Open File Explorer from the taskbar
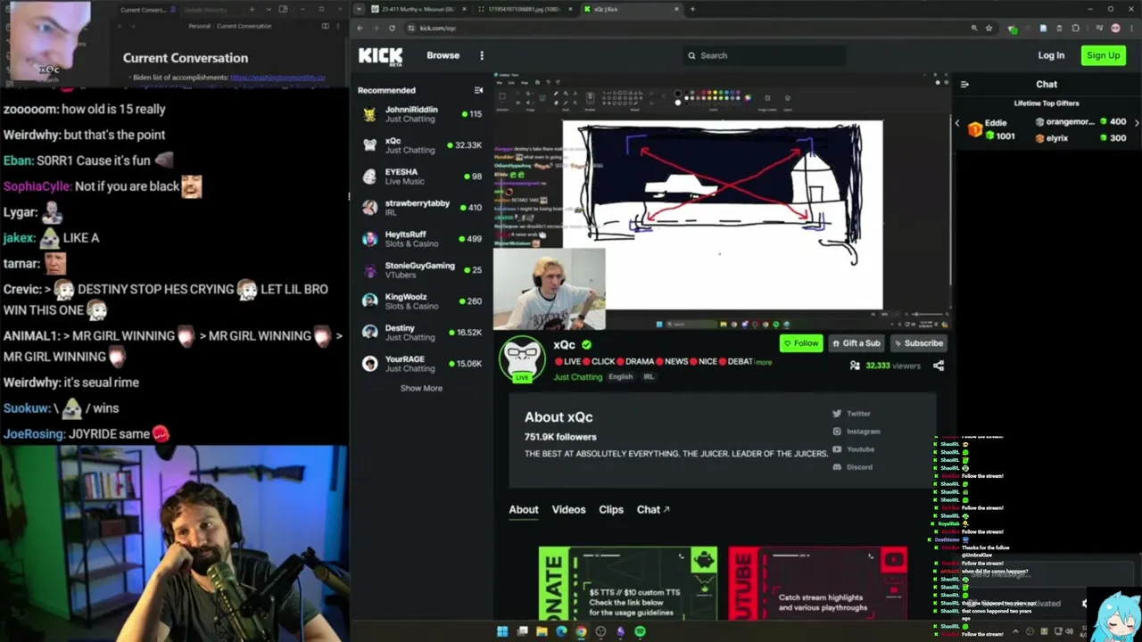 [x=542, y=631]
